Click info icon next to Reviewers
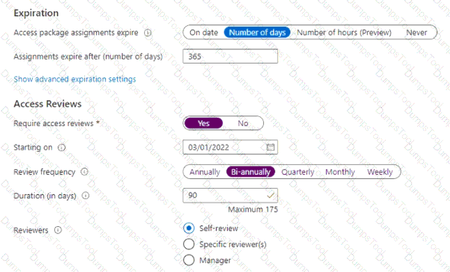Screen dimensions: 450x272 click(x=58, y=230)
